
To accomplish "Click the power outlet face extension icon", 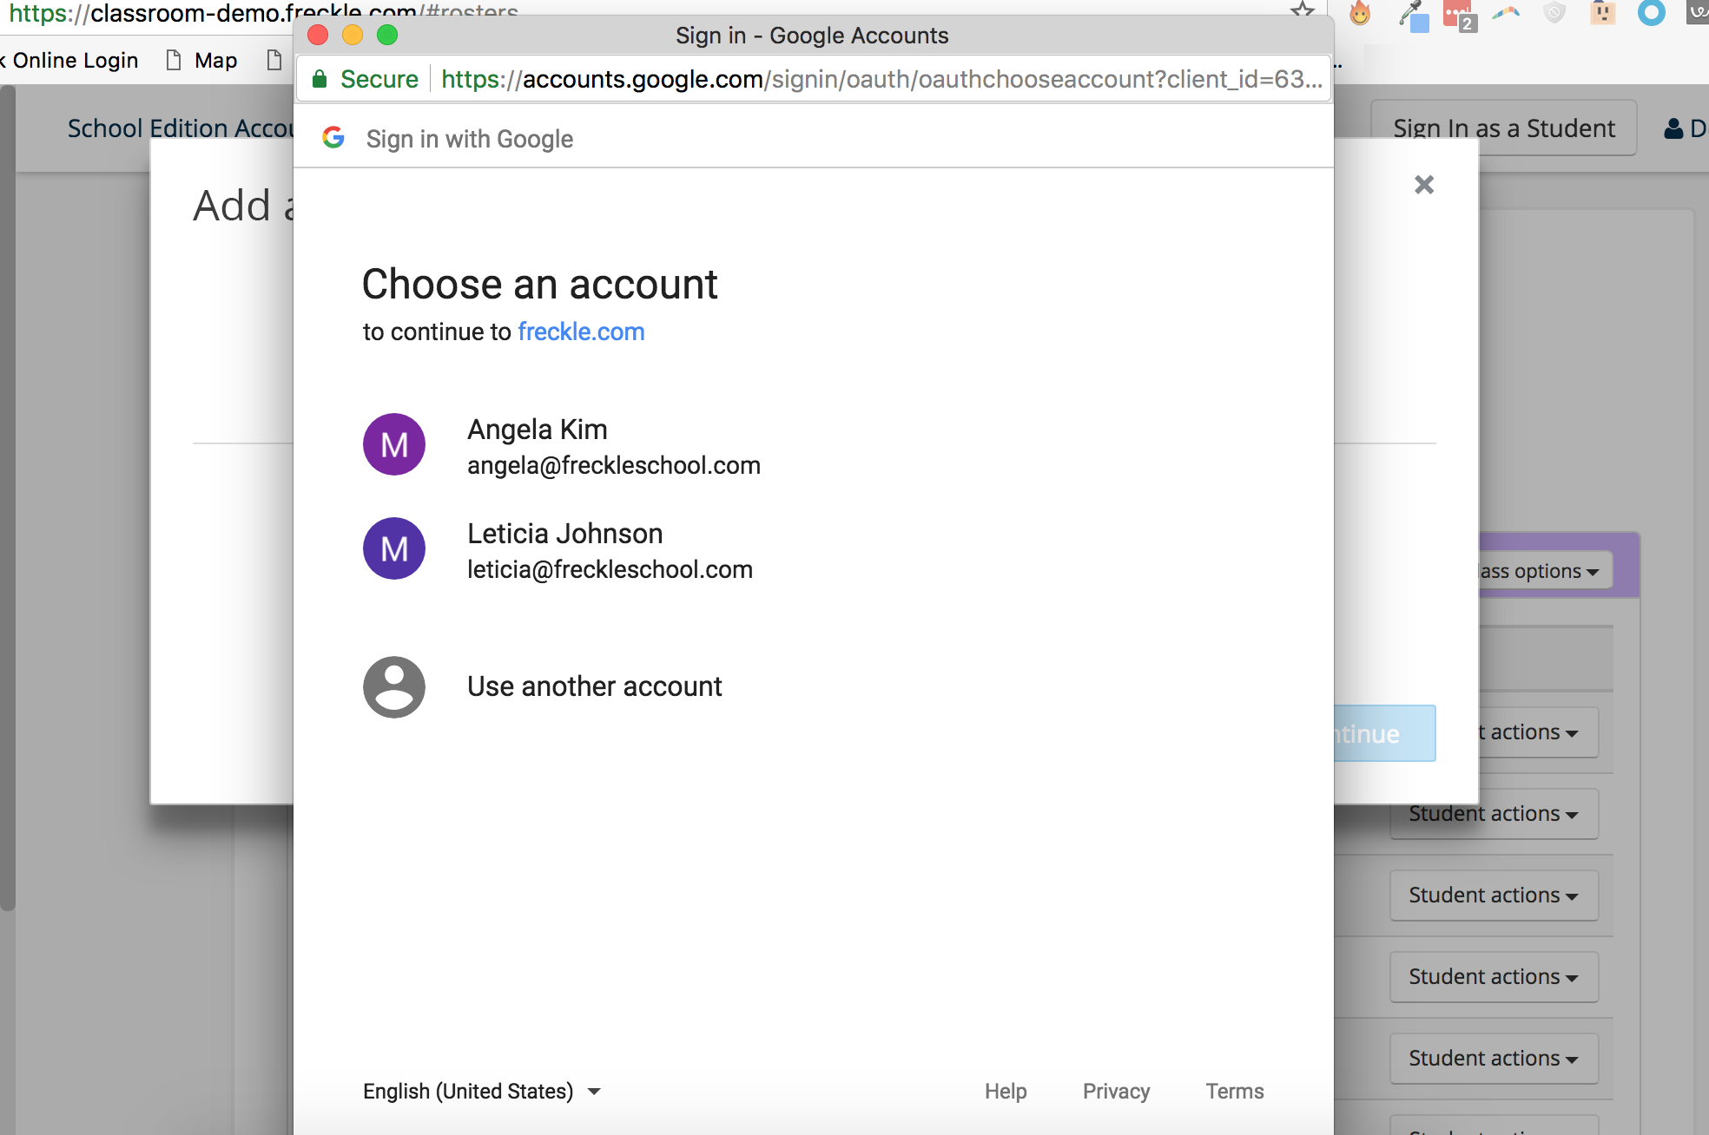I will point(1603,13).
